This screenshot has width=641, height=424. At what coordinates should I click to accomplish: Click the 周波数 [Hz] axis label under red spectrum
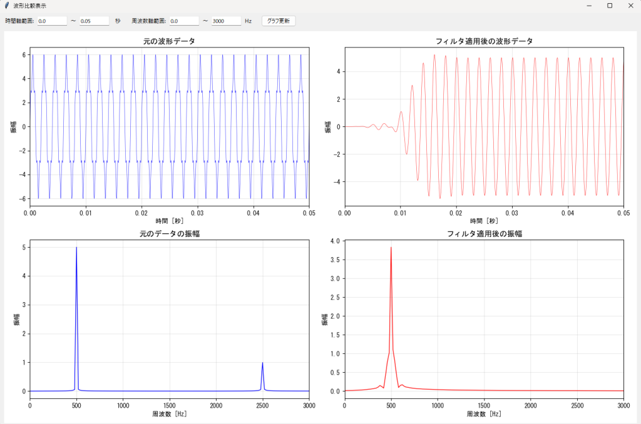coord(484,414)
